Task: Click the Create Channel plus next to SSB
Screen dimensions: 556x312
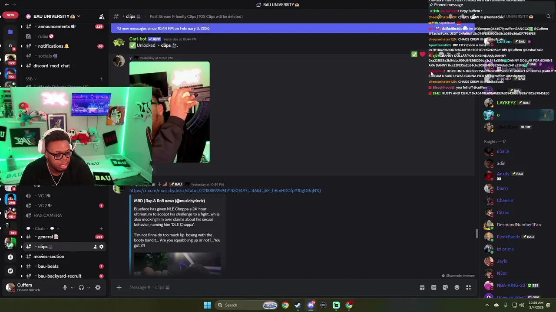Action: point(101,79)
